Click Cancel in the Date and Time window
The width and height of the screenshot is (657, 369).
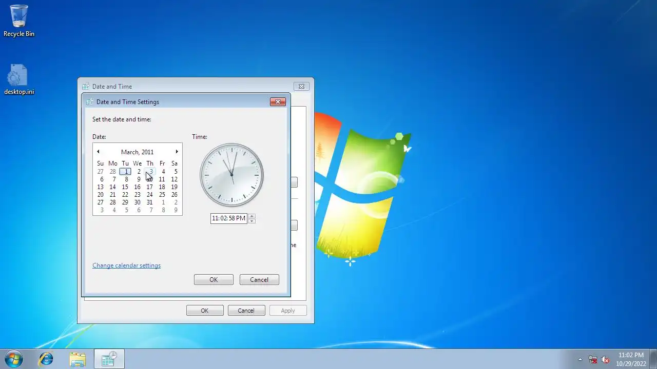246,311
